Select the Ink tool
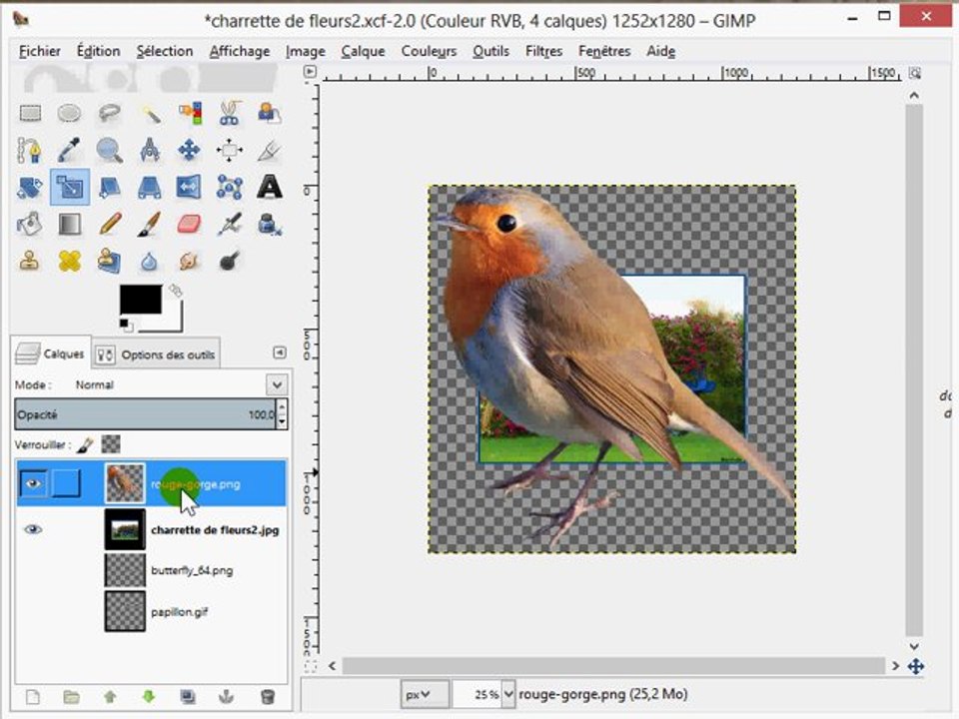The width and height of the screenshot is (959, 719). [269, 225]
